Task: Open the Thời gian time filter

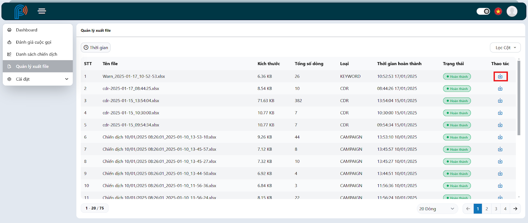Action: (96, 48)
